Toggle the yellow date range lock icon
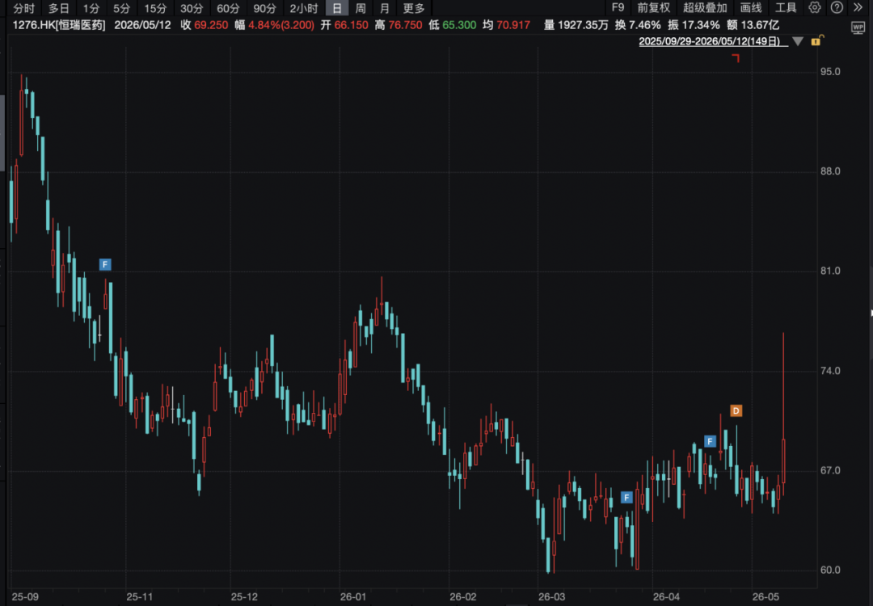The image size is (873, 606). (816, 40)
